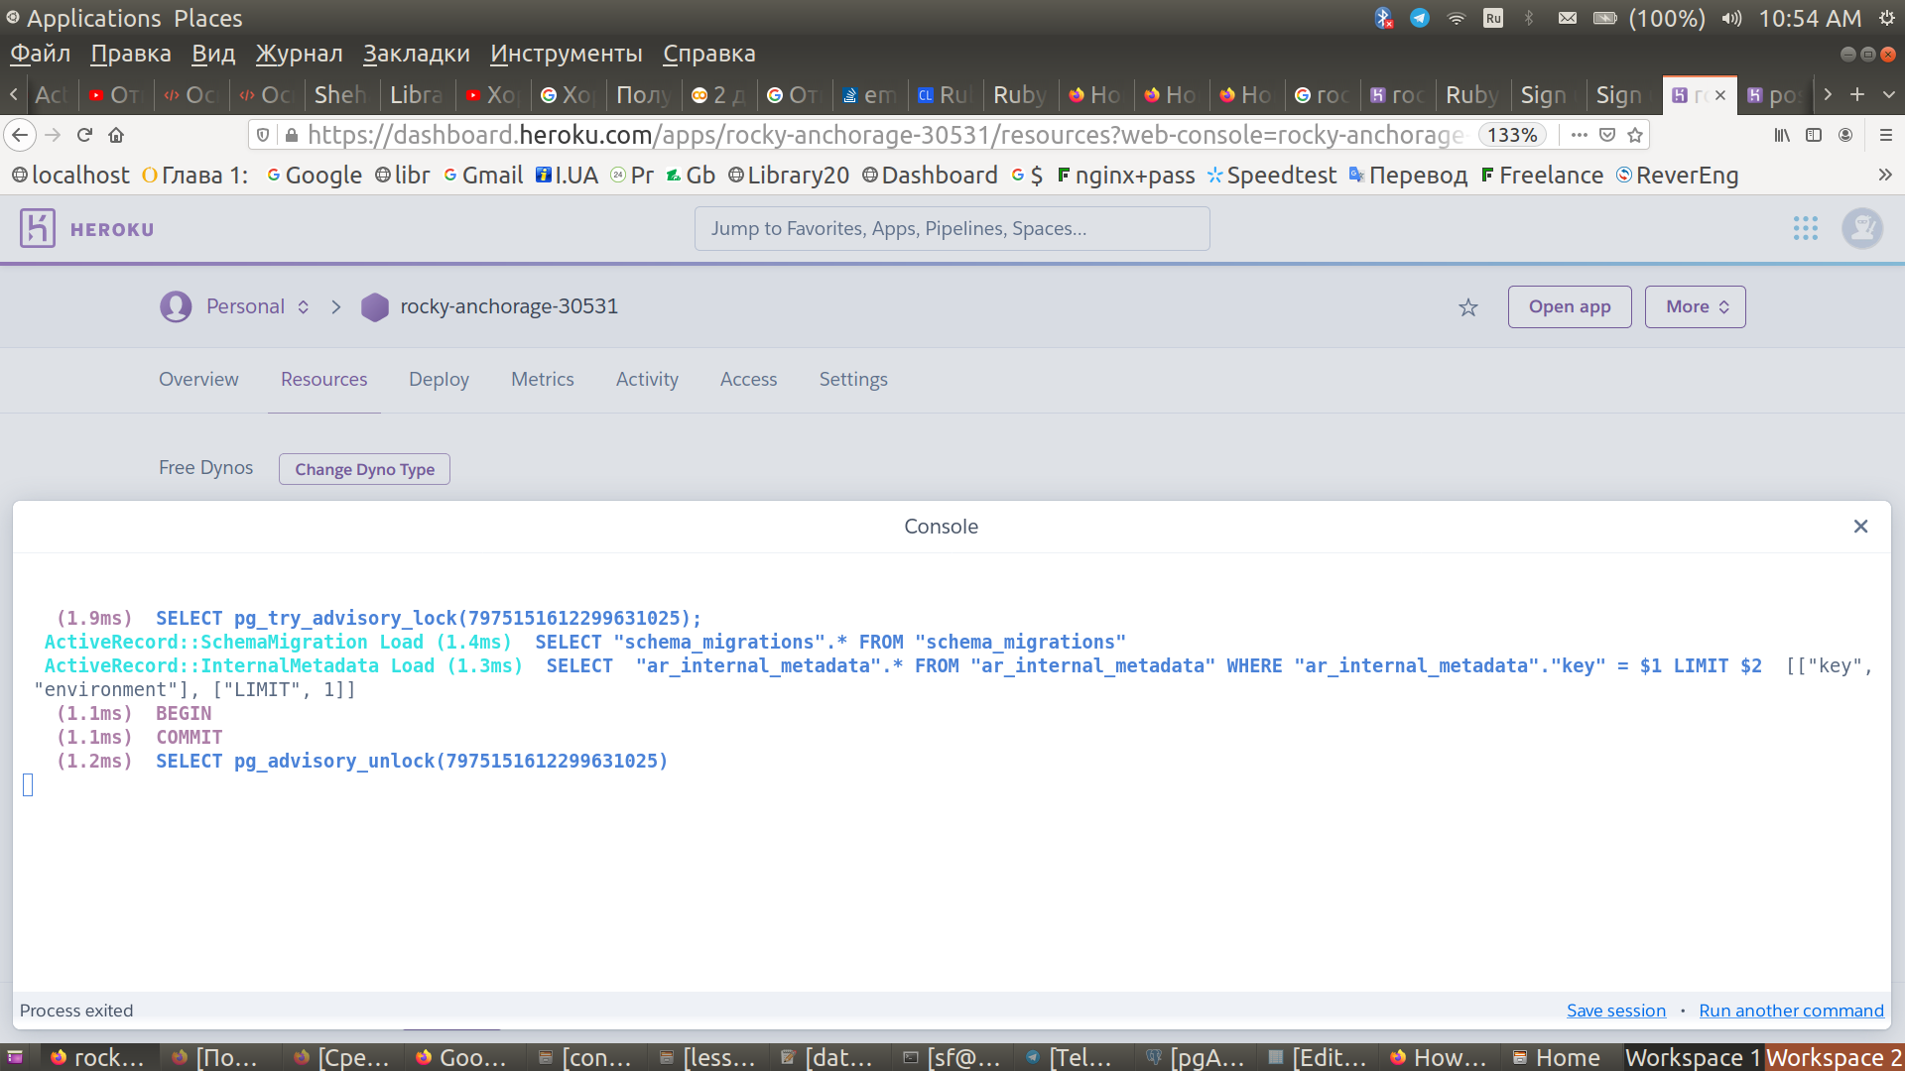This screenshot has width=1905, height=1071.
Task: Open the browser home page
Action: click(116, 135)
